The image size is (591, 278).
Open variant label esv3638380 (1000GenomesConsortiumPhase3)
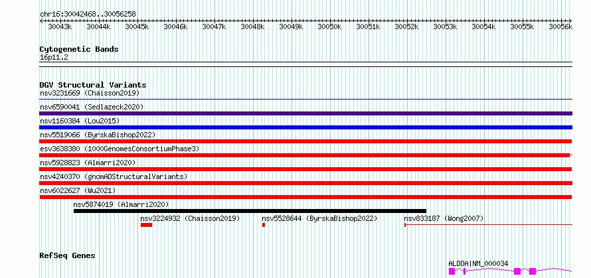120,149
